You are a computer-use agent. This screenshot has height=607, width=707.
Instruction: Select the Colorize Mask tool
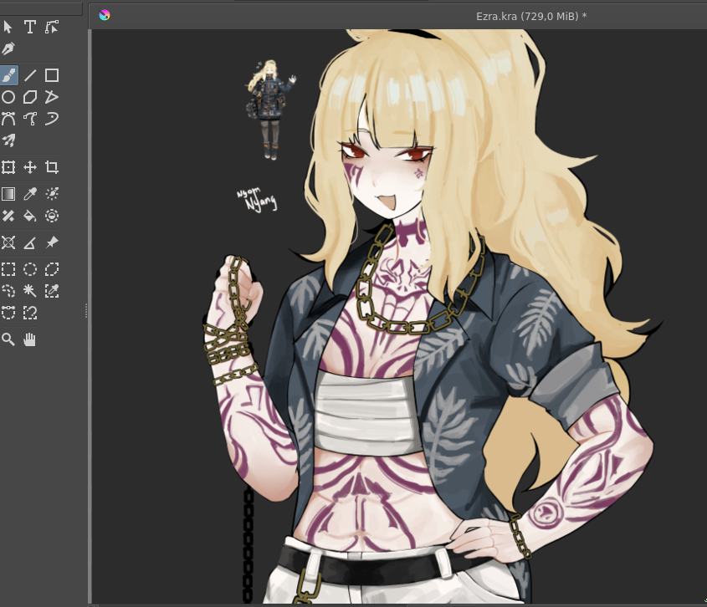point(52,194)
